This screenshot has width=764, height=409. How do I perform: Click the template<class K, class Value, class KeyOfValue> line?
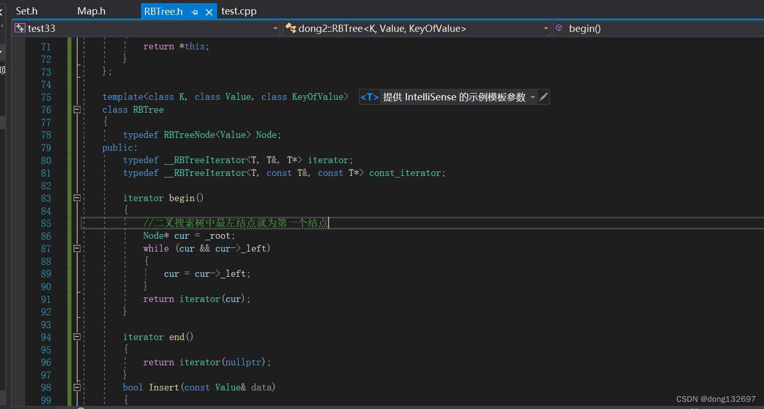225,97
